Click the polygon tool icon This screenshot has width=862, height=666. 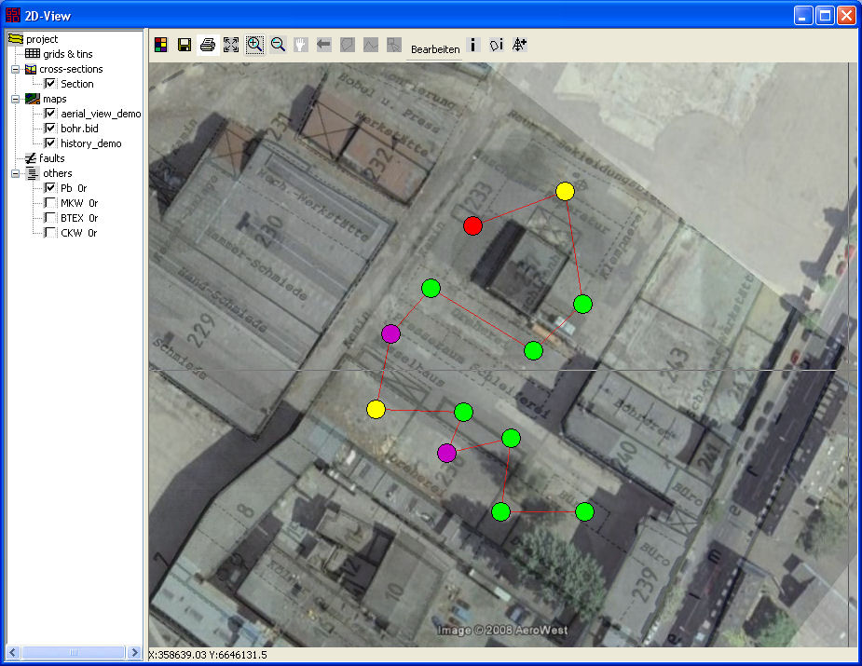tap(348, 45)
